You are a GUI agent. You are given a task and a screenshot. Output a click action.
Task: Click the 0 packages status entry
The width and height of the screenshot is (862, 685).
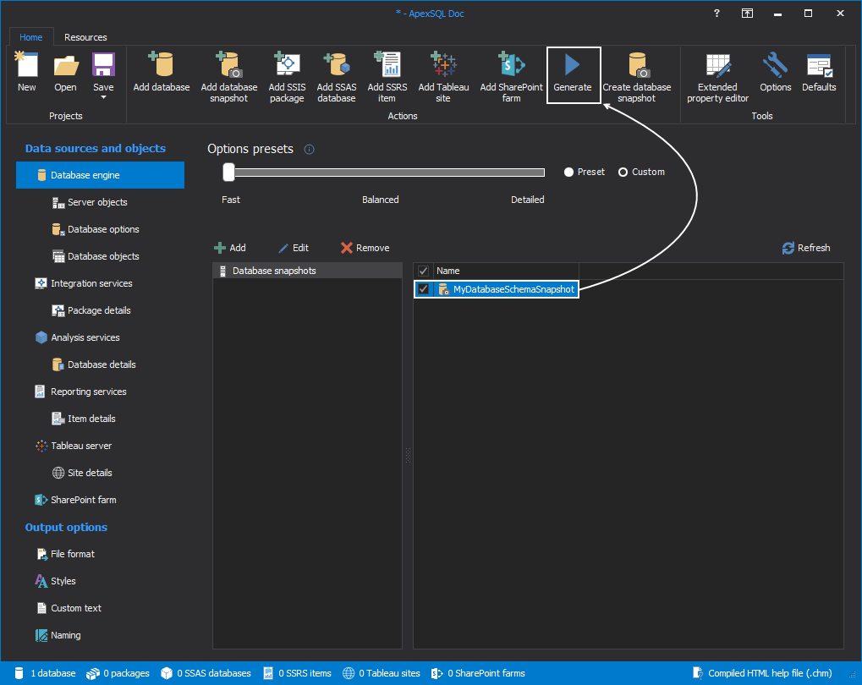[118, 673]
